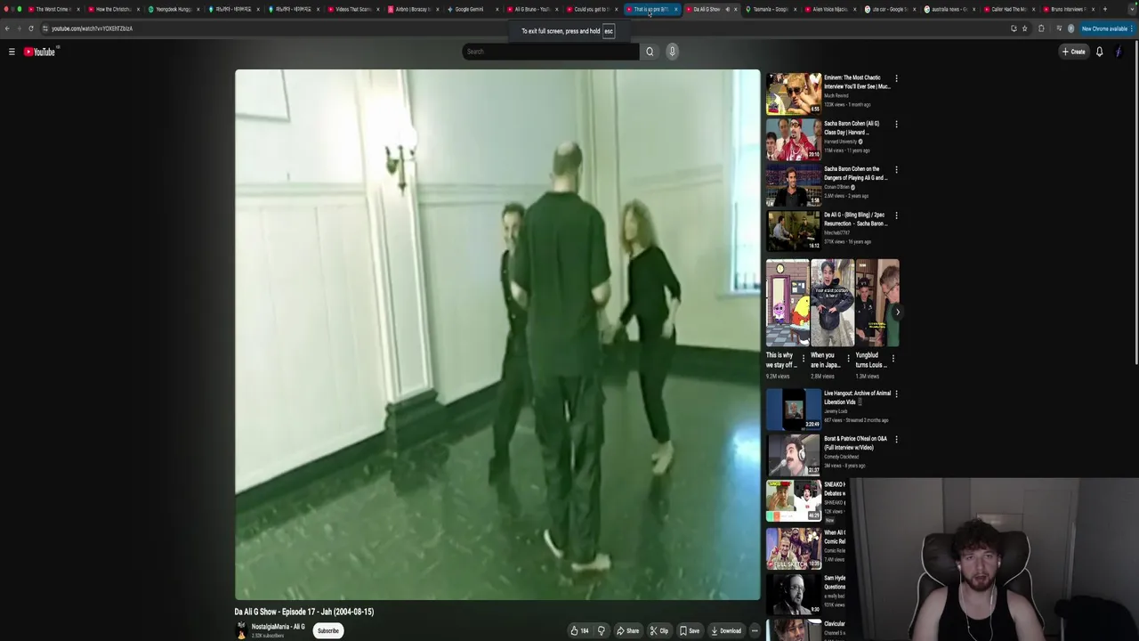Click the YouTube logo home link
The width and height of the screenshot is (1139, 641).
[x=39, y=52]
